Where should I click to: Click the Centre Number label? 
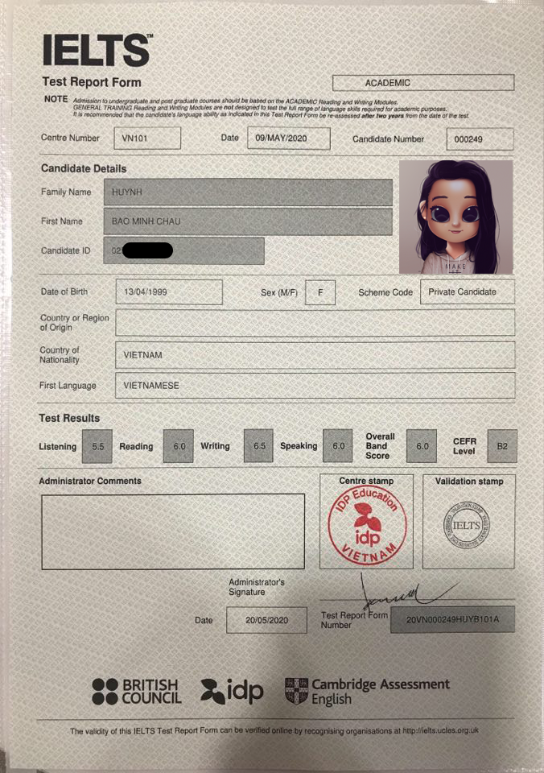pos(70,138)
